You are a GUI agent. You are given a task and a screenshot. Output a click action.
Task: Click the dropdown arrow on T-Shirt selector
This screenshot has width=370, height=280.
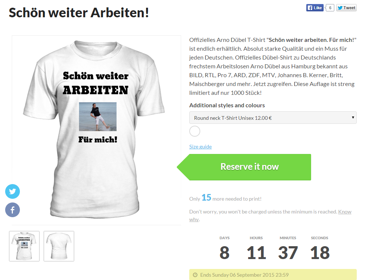click(x=353, y=118)
